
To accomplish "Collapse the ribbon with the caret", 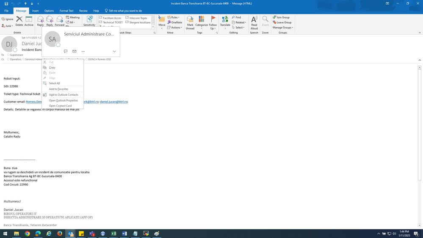I will pyautogui.click(x=420, y=33).
